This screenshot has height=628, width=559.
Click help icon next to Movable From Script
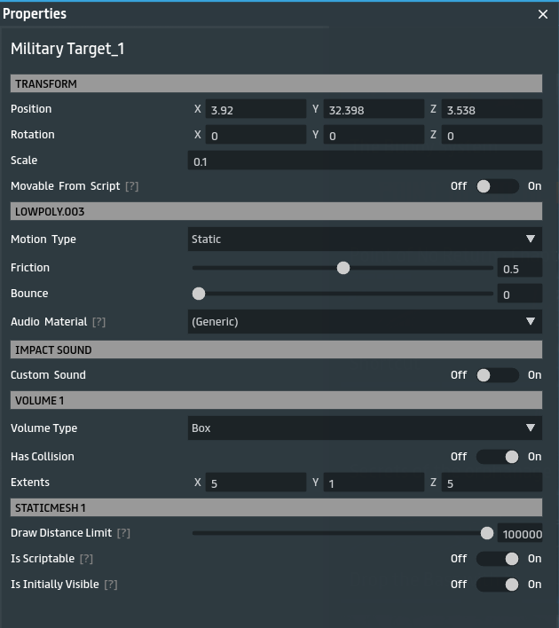point(131,186)
